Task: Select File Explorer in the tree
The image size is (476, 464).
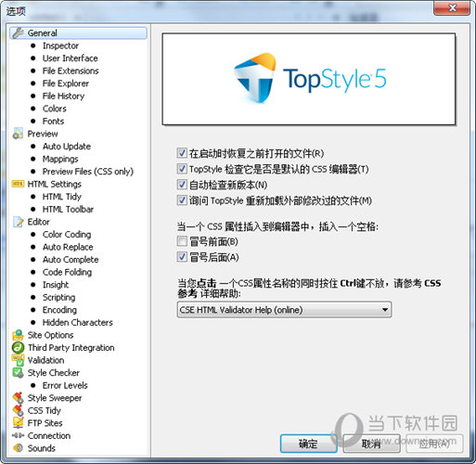Action: tap(66, 84)
